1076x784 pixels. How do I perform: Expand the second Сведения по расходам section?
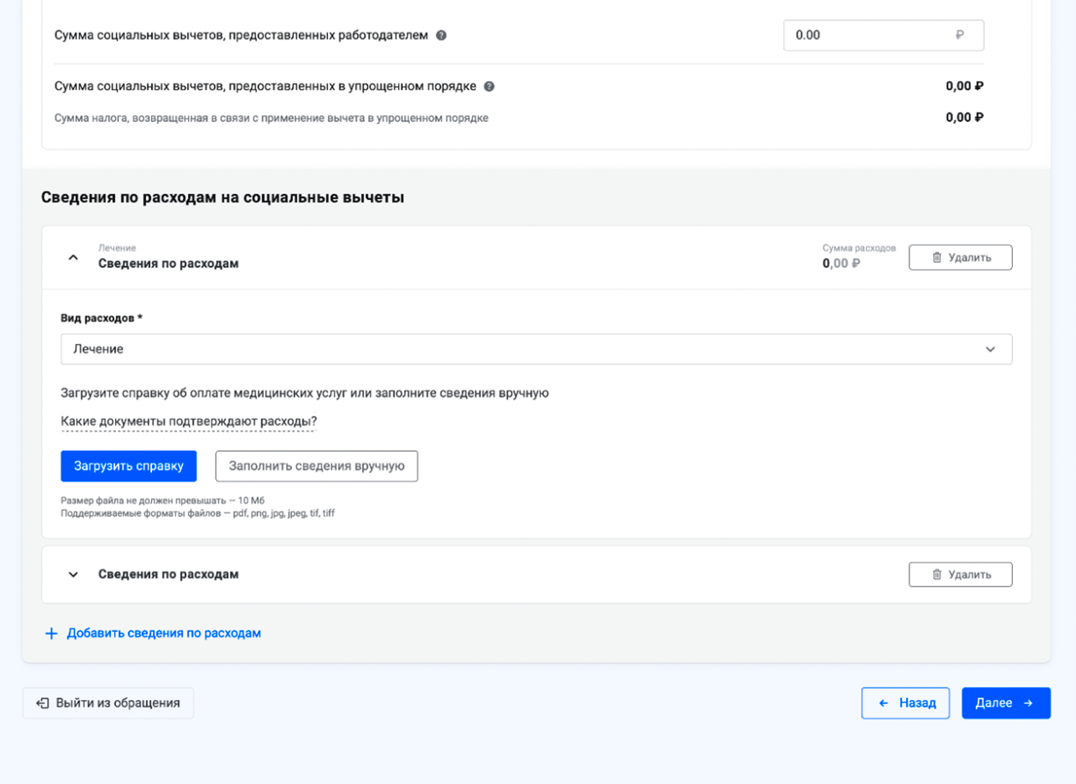click(73, 575)
